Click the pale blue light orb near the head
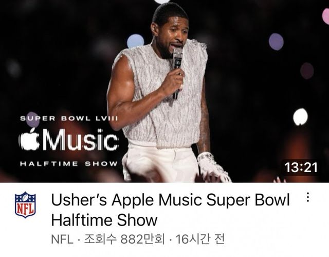This screenshot has height=257, width=329. 135,41
